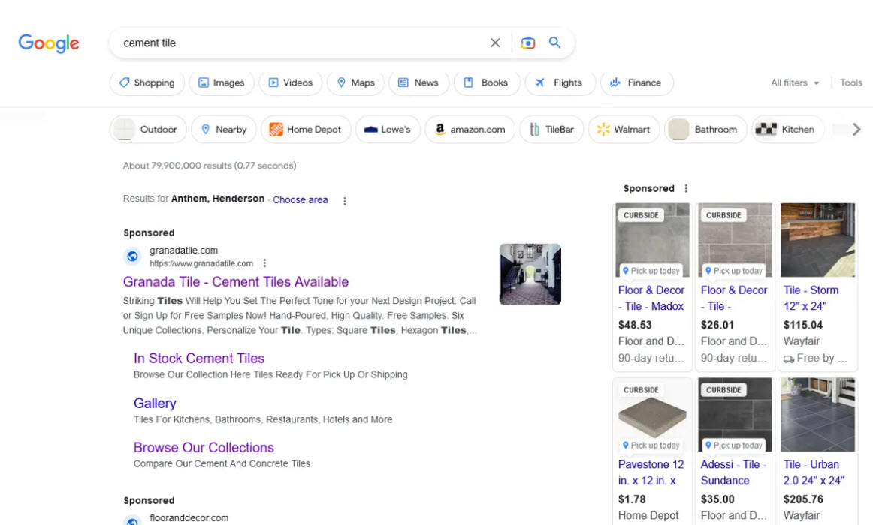Expand the All filters dropdown
Viewport: 873px width, 525px height.
[795, 82]
